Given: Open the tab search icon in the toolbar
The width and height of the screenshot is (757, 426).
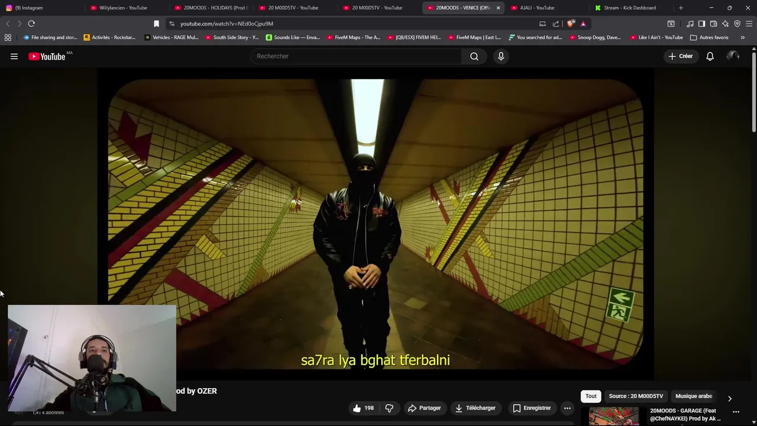Looking at the screenshot, I should (671, 24).
